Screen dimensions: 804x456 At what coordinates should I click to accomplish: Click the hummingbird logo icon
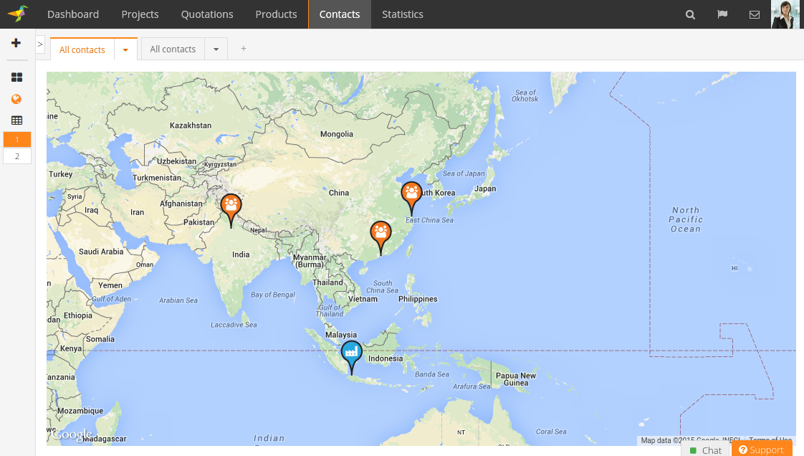pyautogui.click(x=18, y=14)
